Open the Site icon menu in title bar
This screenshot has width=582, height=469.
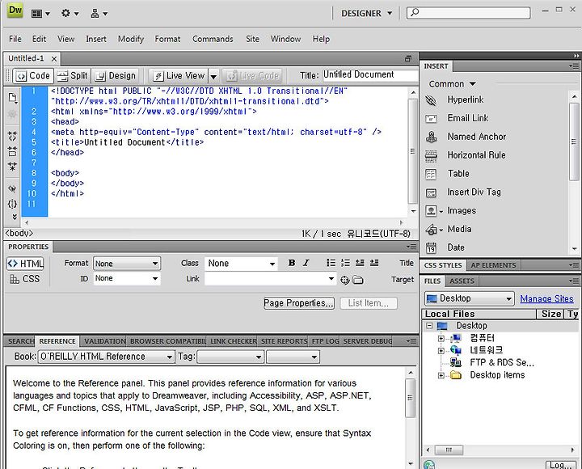(x=99, y=14)
